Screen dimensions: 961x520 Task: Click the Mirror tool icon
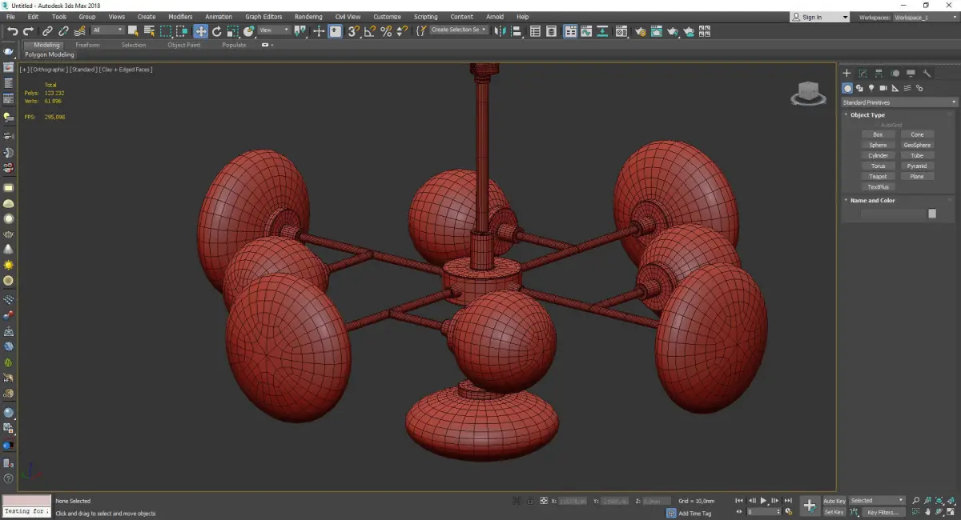pos(501,31)
